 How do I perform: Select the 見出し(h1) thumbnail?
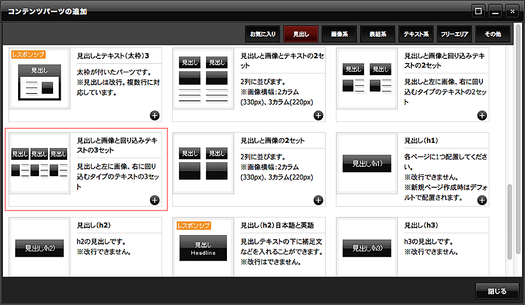(x=367, y=163)
